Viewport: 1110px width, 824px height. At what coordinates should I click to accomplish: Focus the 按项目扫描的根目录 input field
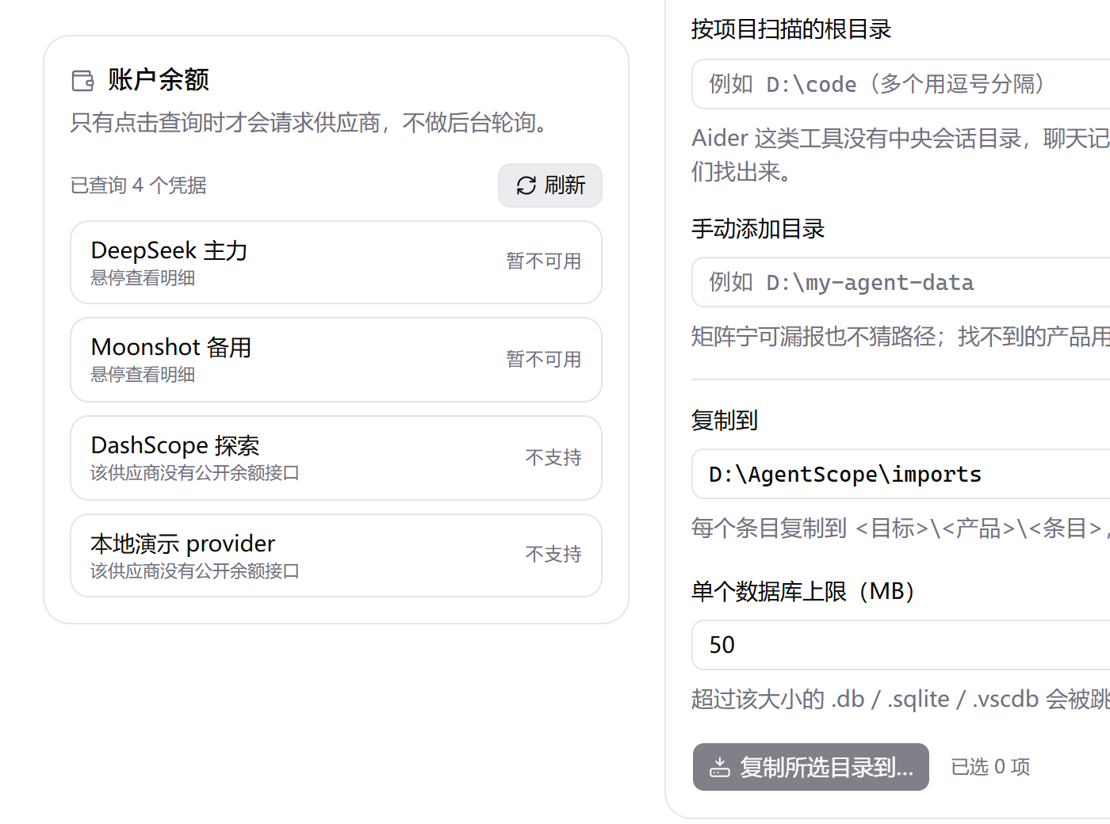(901, 84)
